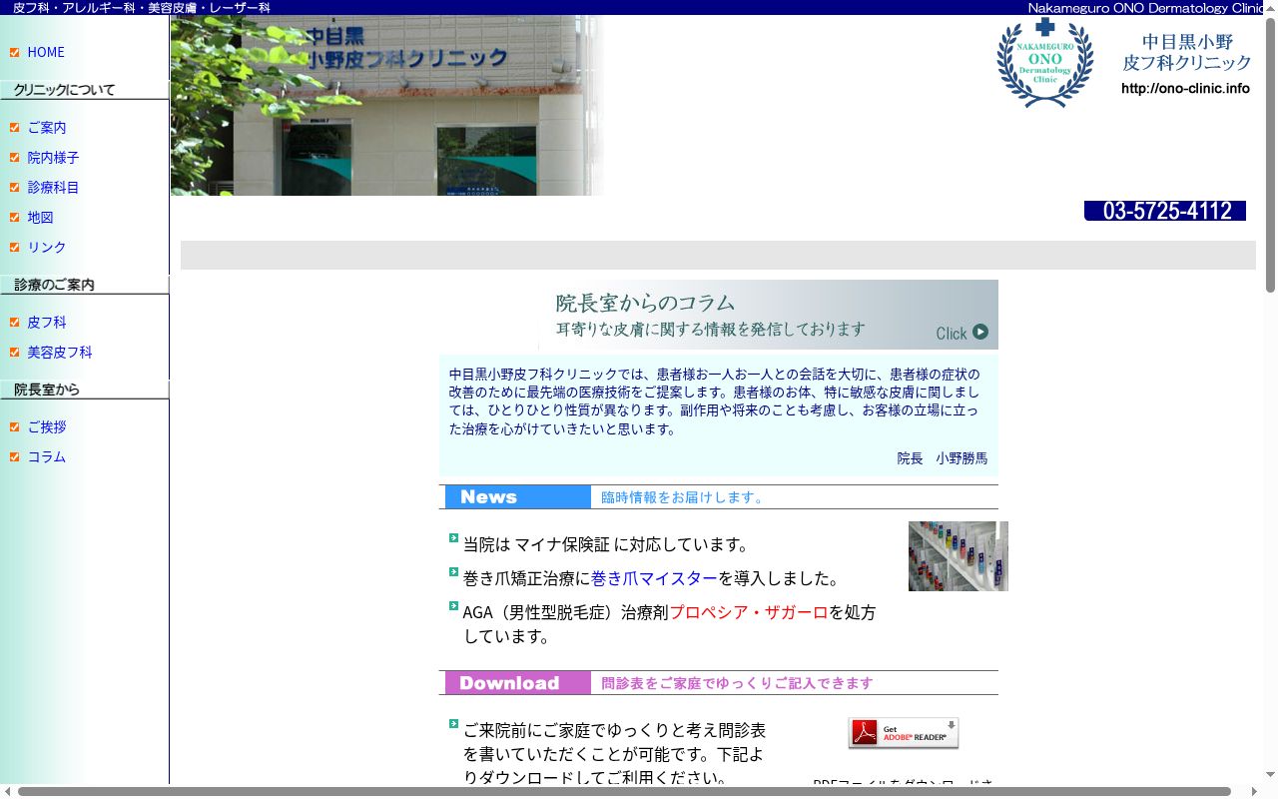Click the ONO Dermatology Clinic laurel logo

pyautogui.click(x=1045, y=62)
